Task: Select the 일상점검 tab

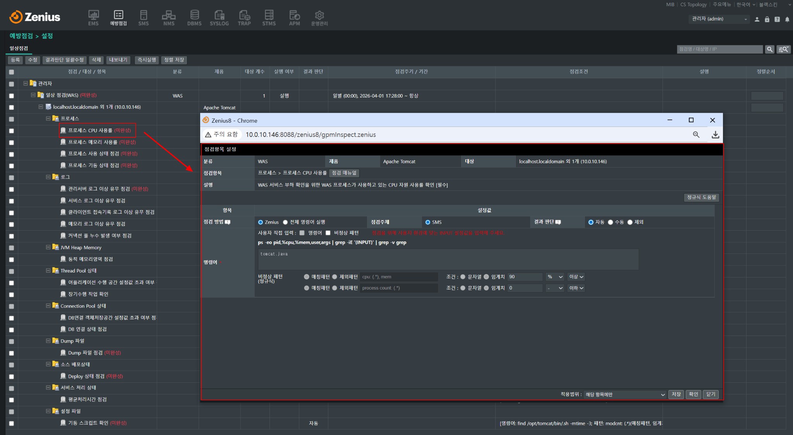Action: [x=19, y=48]
